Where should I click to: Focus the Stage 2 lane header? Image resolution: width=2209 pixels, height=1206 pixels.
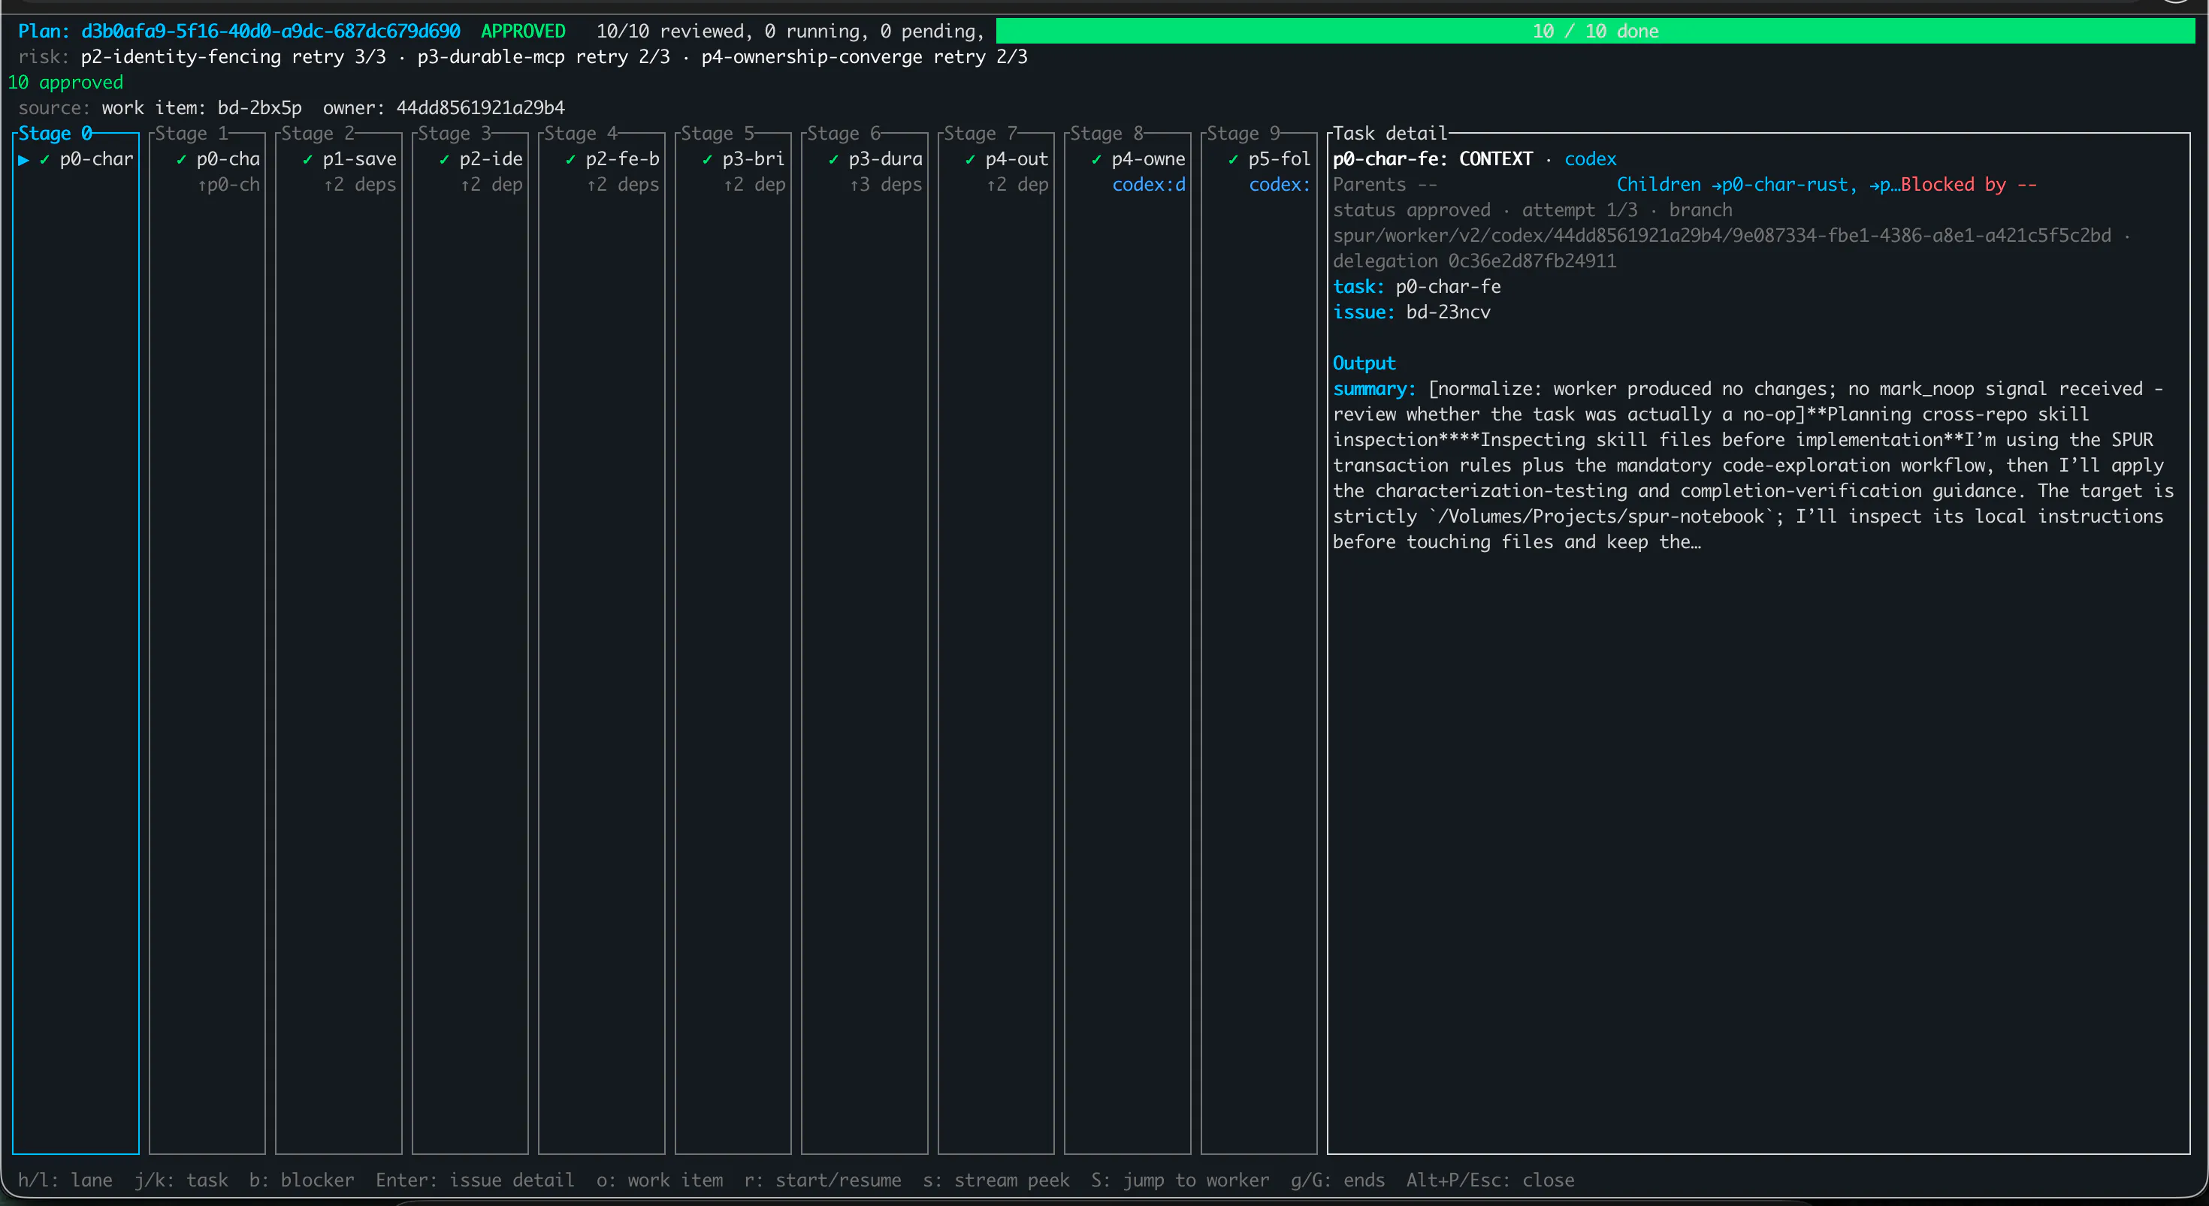[x=318, y=134]
